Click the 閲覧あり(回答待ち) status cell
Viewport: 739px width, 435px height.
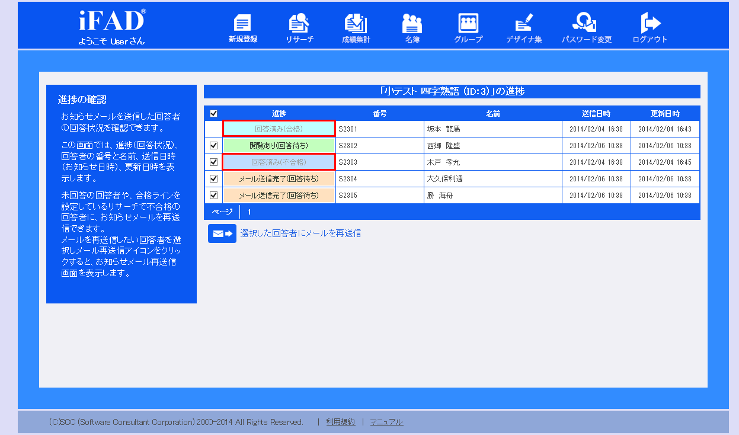pyautogui.click(x=279, y=145)
